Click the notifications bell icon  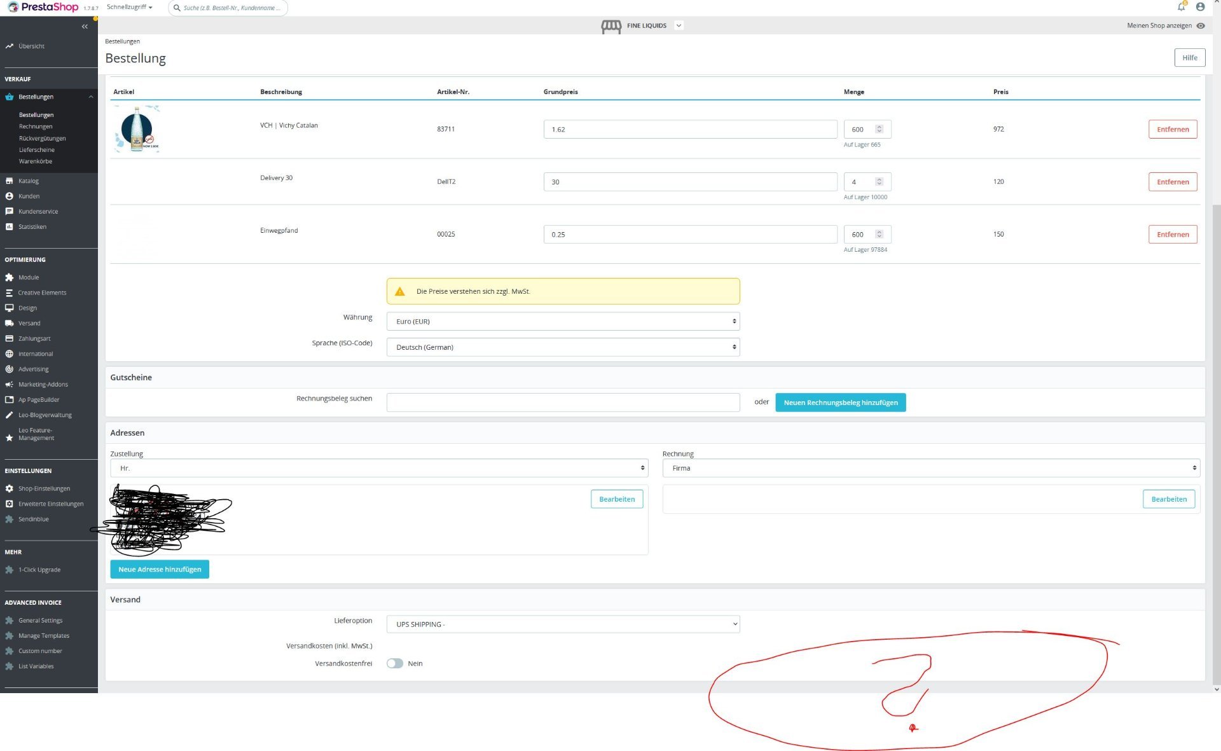click(x=1181, y=7)
